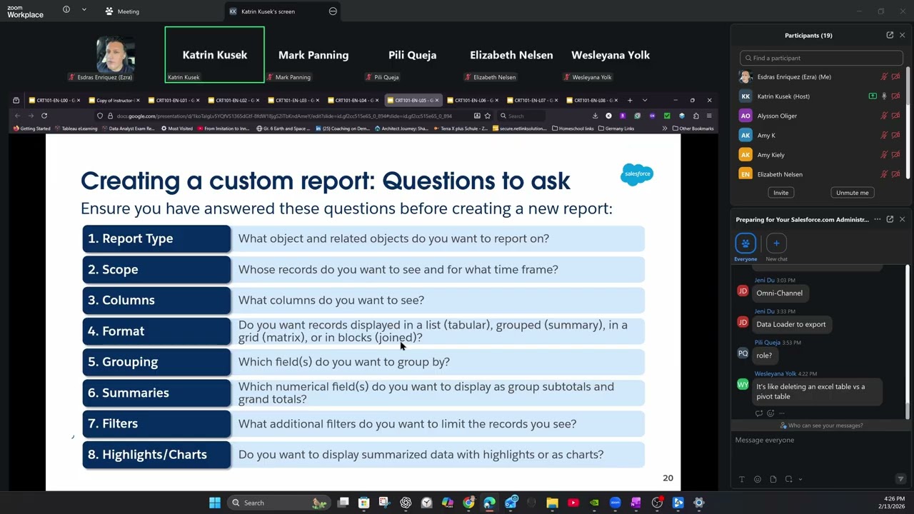Viewport: 914px width, 514px height.
Task: Start a New chat with the plus icon
Action: tap(776, 243)
